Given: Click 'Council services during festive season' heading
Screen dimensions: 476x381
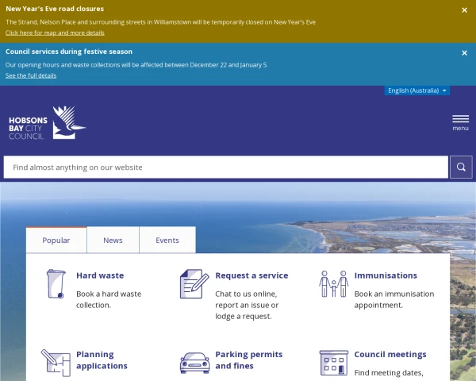Looking at the screenshot, I should coord(69,52).
